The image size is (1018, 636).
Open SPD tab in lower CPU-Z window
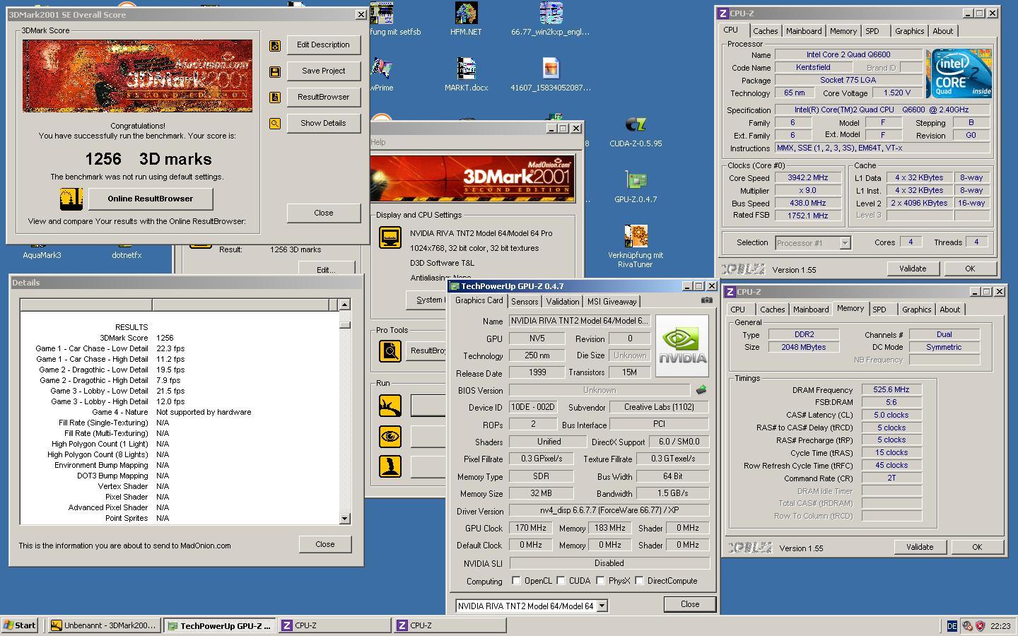pos(879,310)
